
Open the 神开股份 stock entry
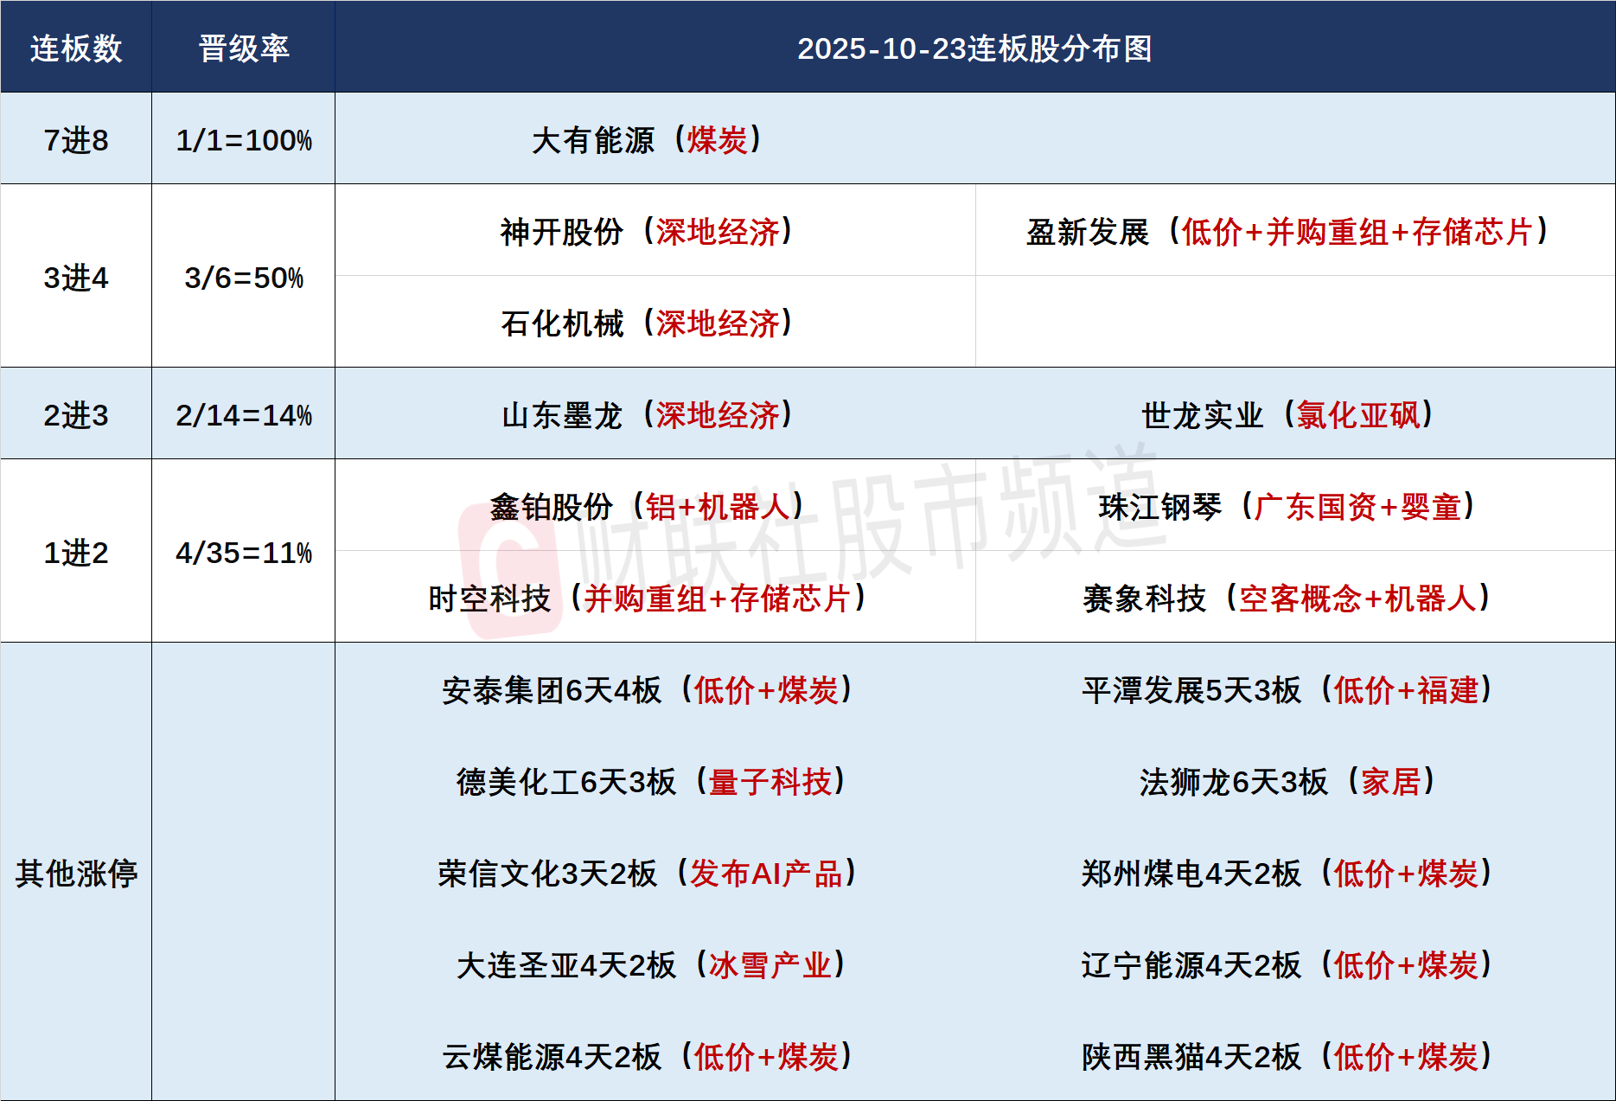tap(647, 232)
